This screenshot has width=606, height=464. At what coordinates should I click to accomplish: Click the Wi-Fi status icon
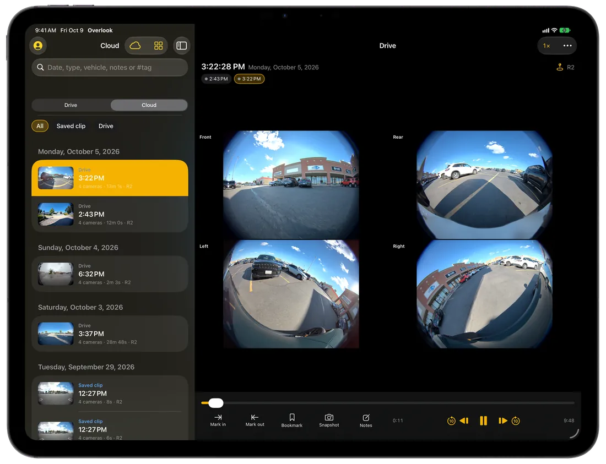(554, 30)
